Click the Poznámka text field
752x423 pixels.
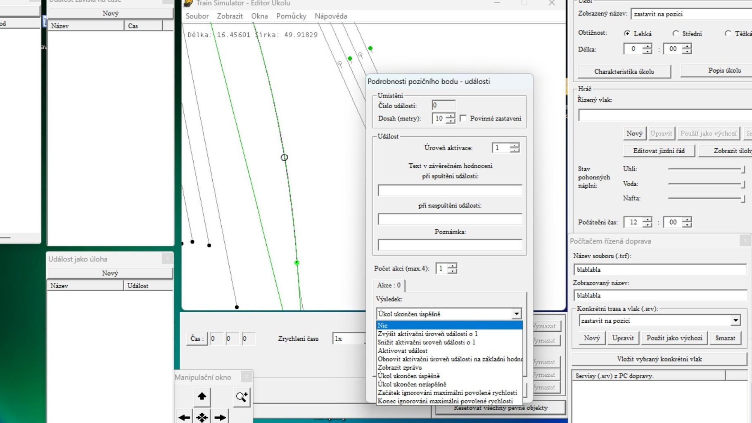point(450,245)
